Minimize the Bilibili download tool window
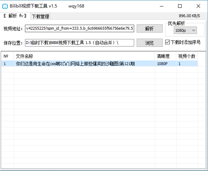The image size is (208, 171). pyautogui.click(x=162, y=6)
